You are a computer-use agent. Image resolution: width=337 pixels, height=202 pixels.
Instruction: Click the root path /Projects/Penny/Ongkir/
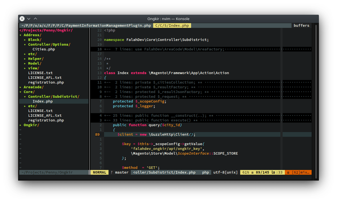coord(46,30)
